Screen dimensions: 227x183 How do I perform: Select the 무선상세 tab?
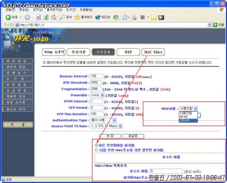point(104,52)
